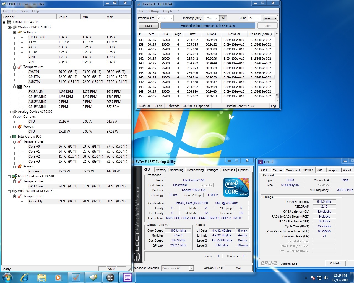Click the CPU-Z icon in the taskbar
354x283 pixels.
(127, 277)
